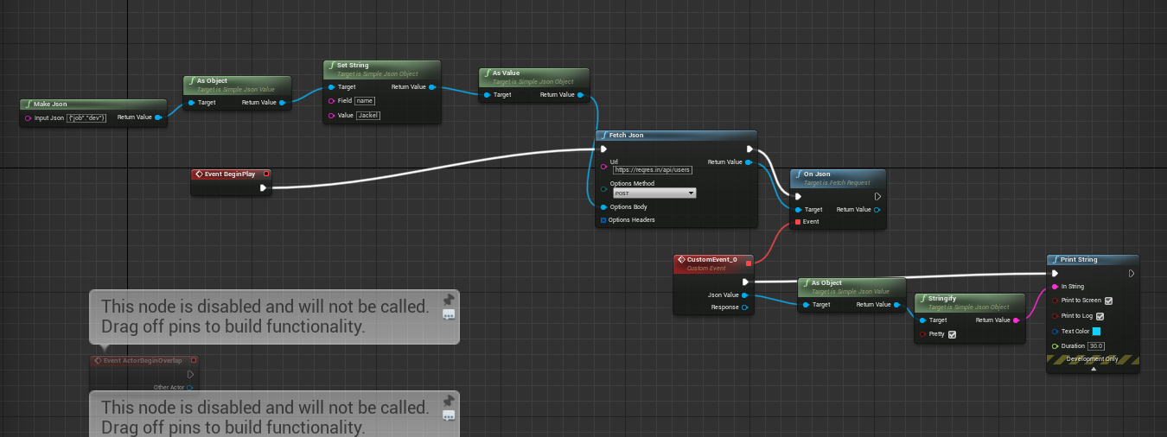The image size is (1167, 437).
Task: Select the As Value node title
Action: click(x=507, y=73)
